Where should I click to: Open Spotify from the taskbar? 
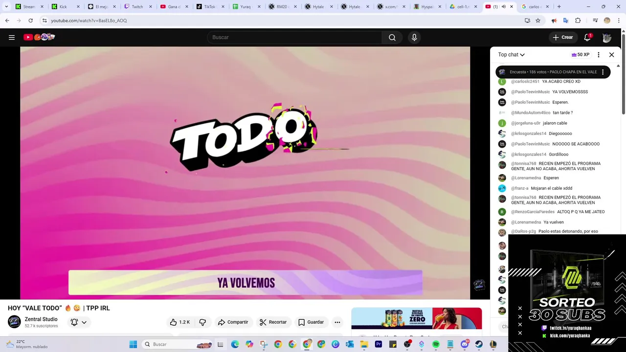coord(436,344)
